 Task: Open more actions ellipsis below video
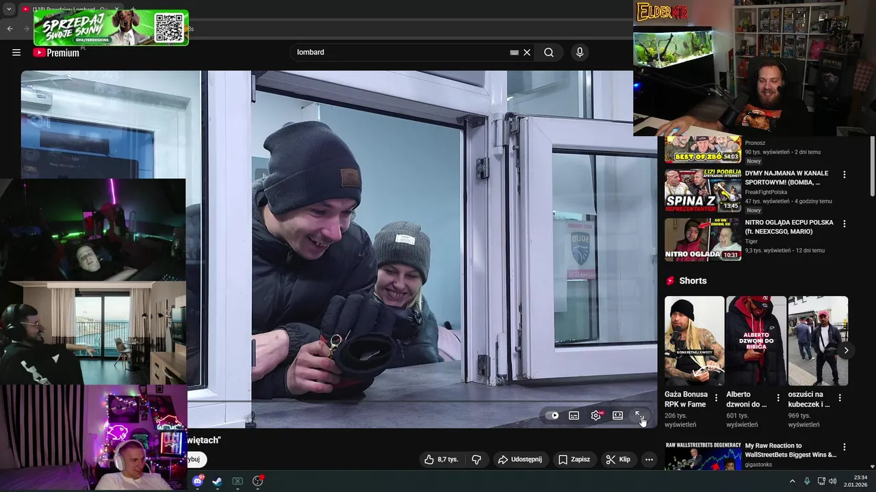pyautogui.click(x=649, y=459)
